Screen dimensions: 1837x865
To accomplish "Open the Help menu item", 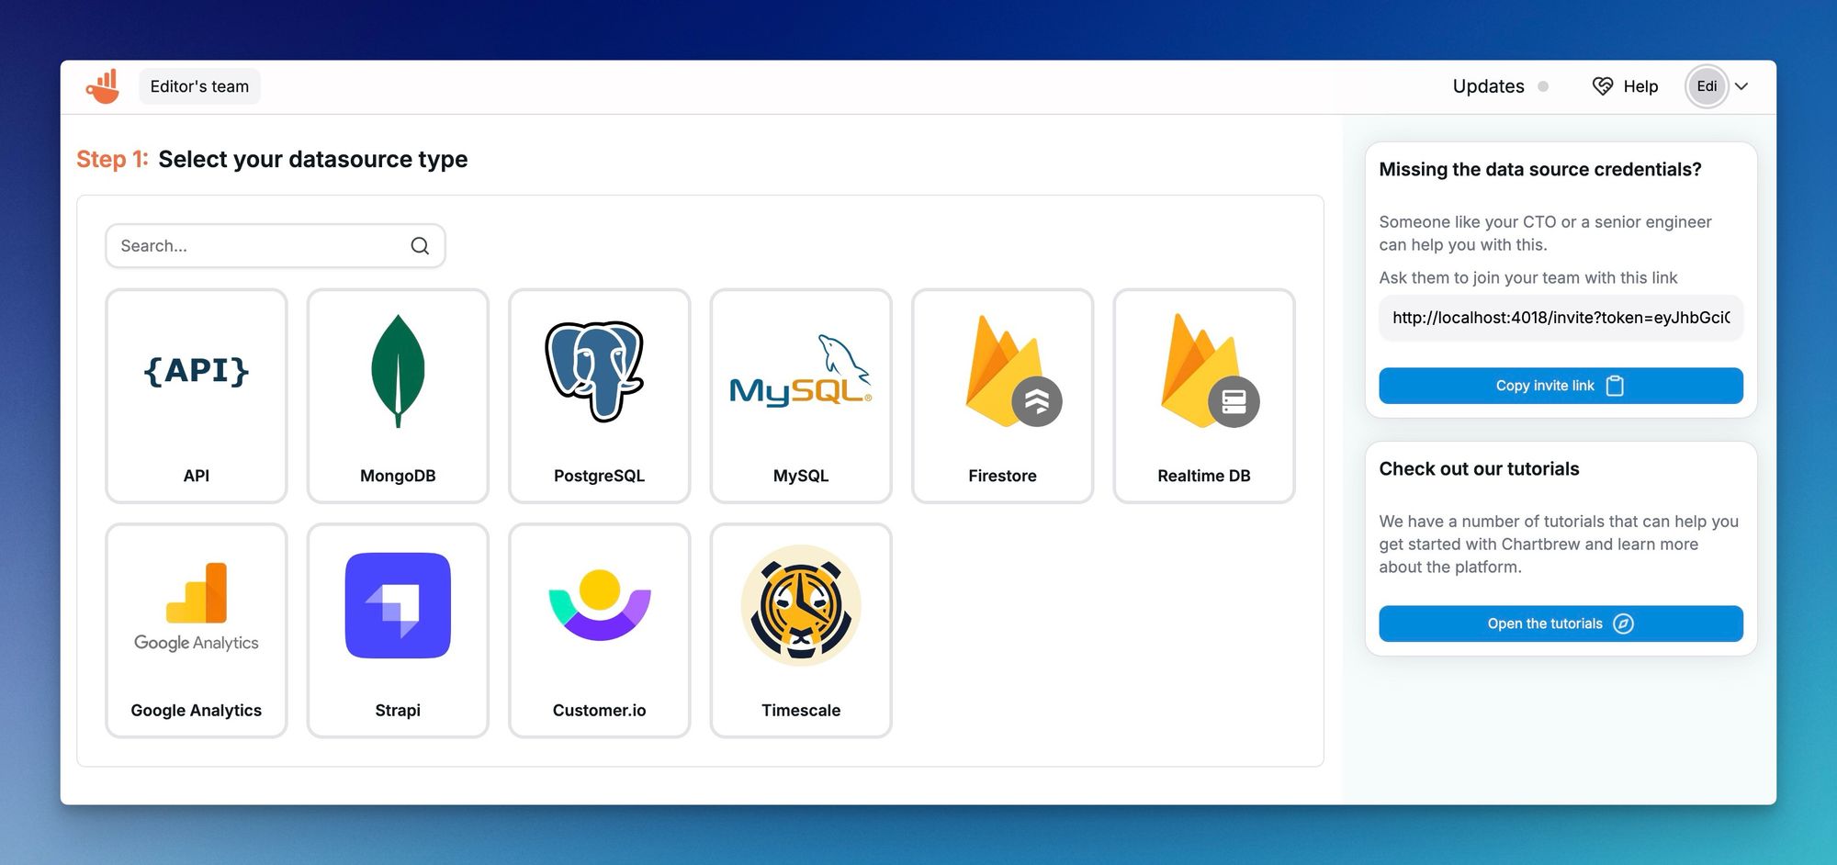I will click(1626, 86).
